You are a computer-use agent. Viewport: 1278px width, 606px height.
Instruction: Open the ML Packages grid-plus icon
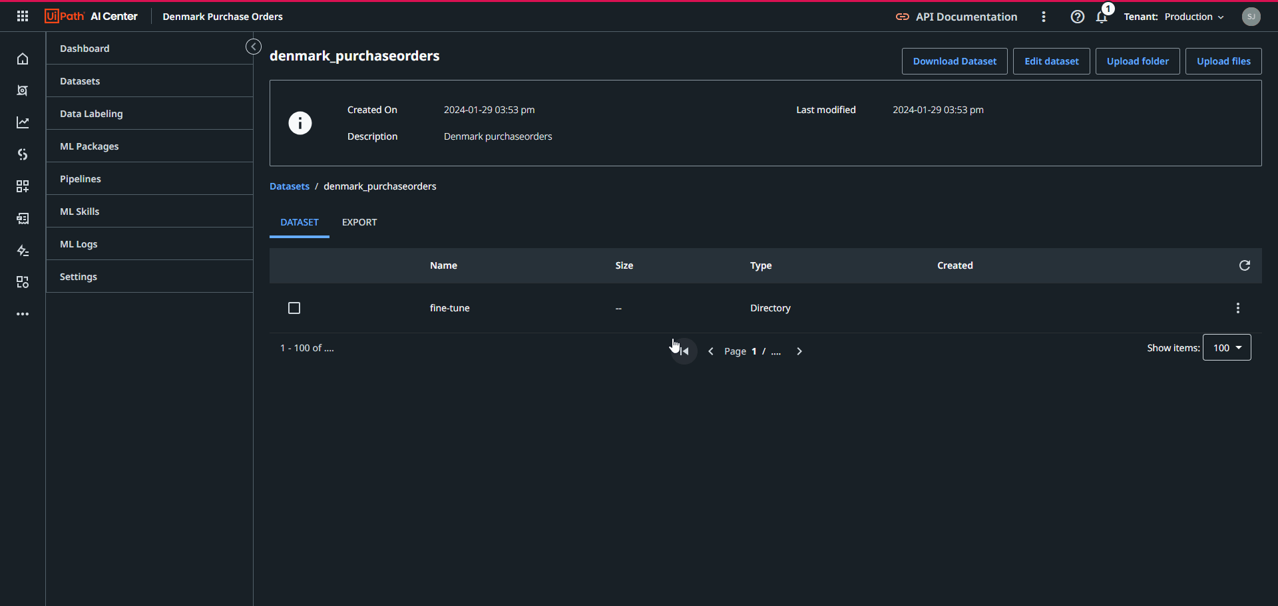(x=23, y=186)
